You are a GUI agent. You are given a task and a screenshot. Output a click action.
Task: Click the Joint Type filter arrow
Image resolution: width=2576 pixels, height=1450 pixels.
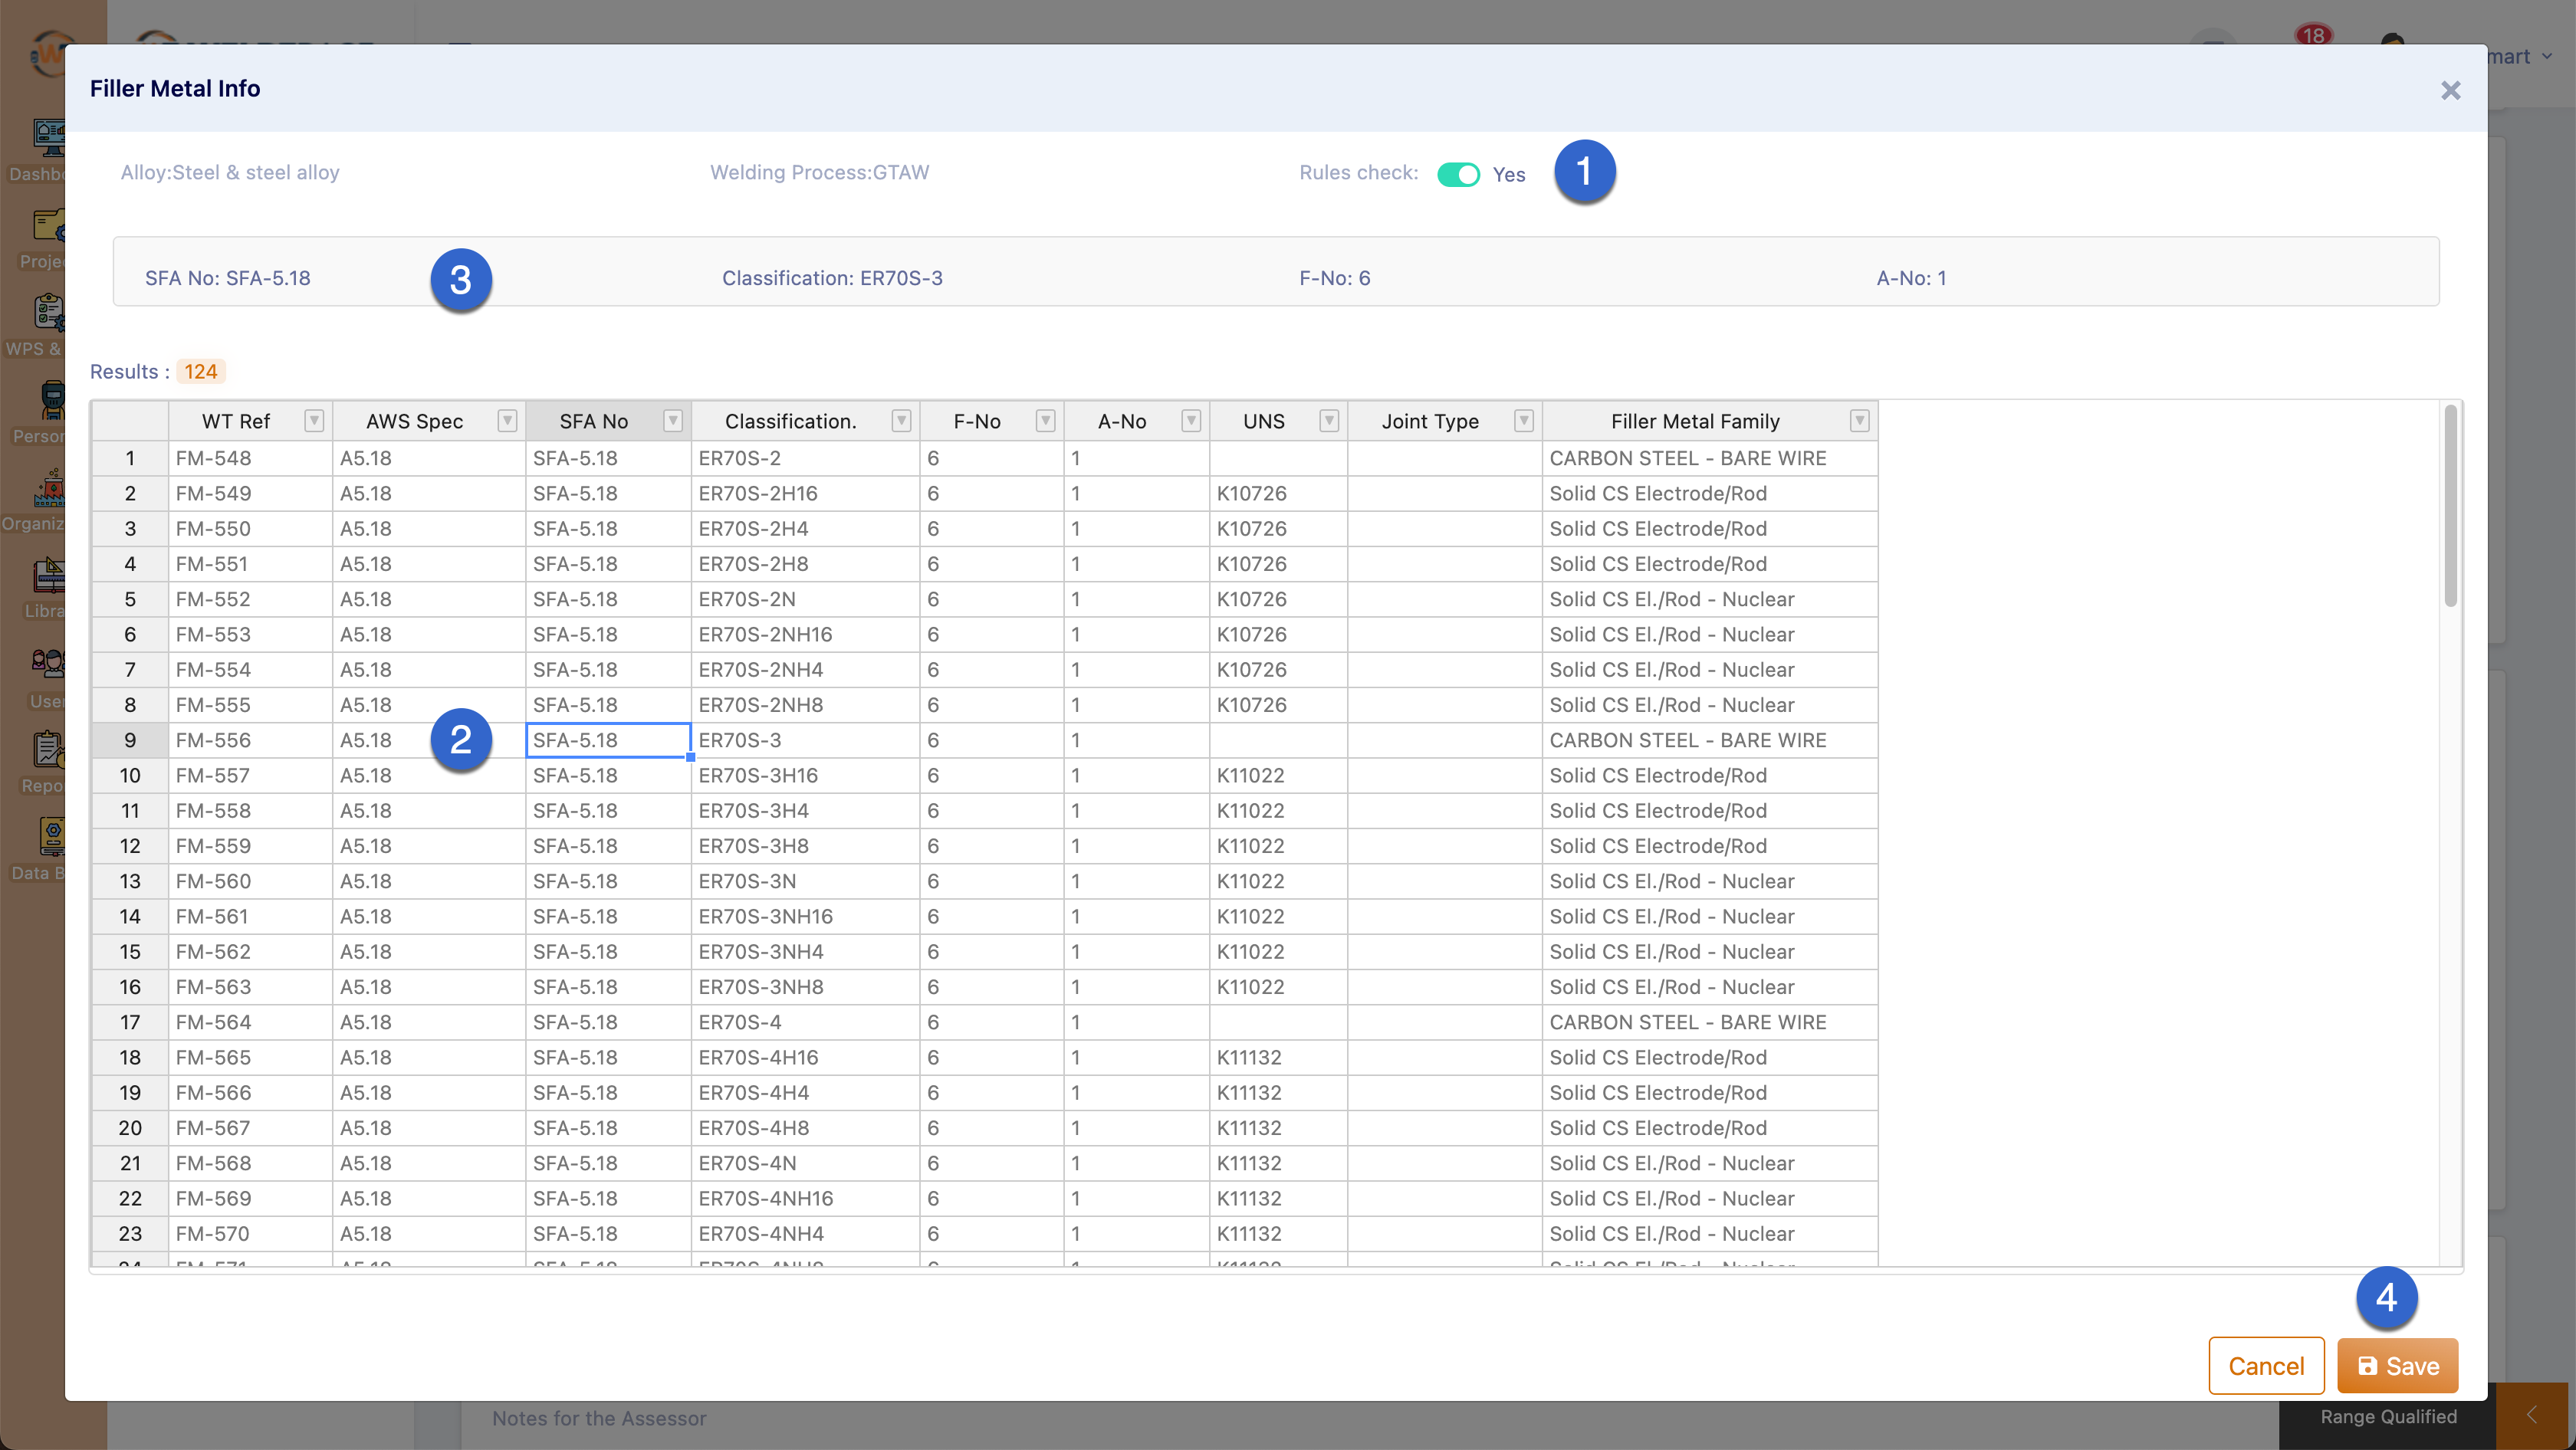click(1523, 421)
